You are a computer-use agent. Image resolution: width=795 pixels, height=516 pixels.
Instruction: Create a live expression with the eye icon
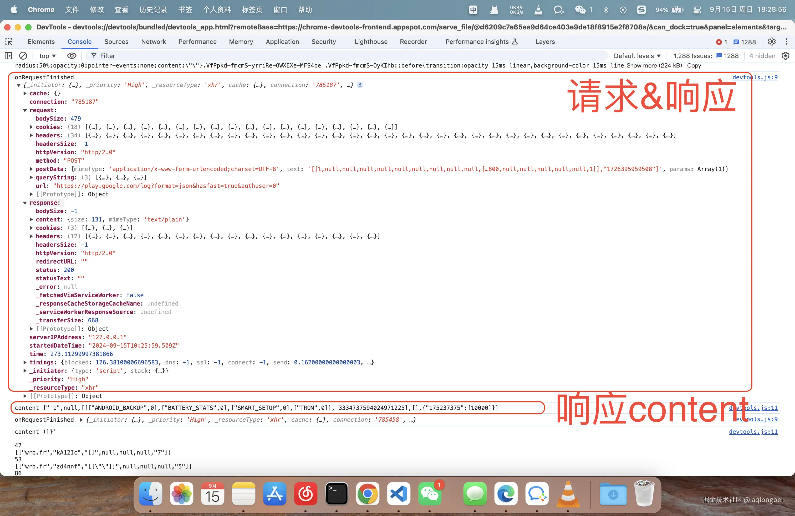pos(72,56)
